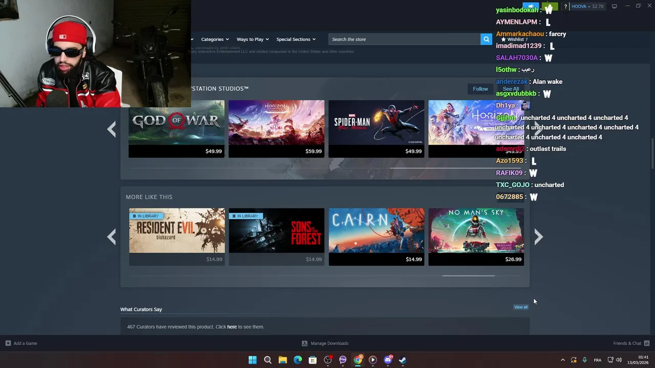Open the curator reviews 'here' link
The image size is (655, 368).
pos(232,327)
